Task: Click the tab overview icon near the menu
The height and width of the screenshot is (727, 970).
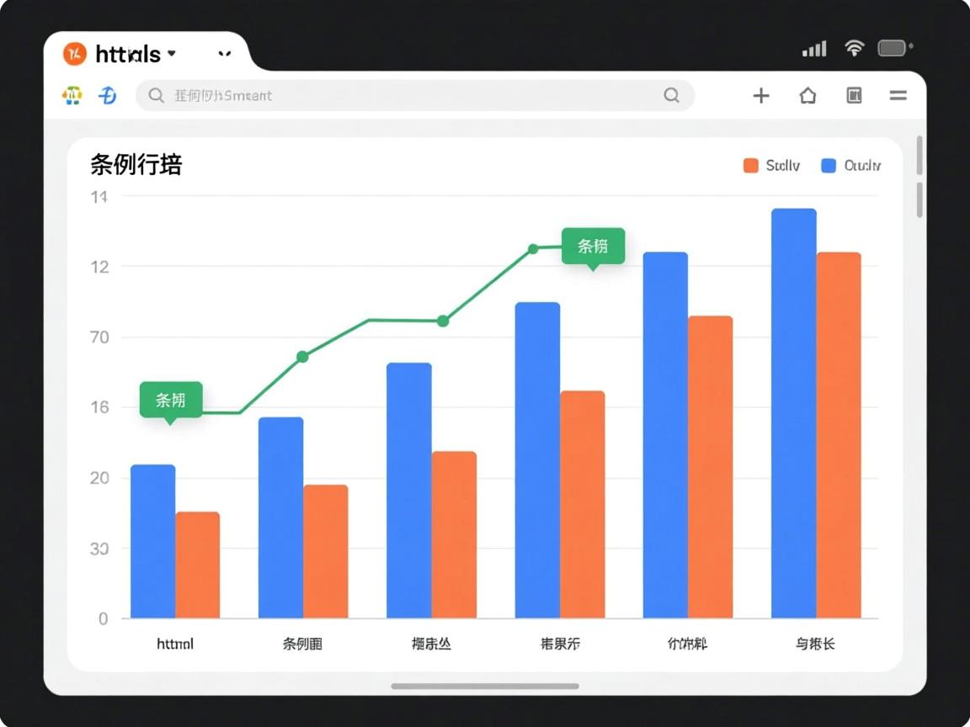Action: (x=854, y=95)
